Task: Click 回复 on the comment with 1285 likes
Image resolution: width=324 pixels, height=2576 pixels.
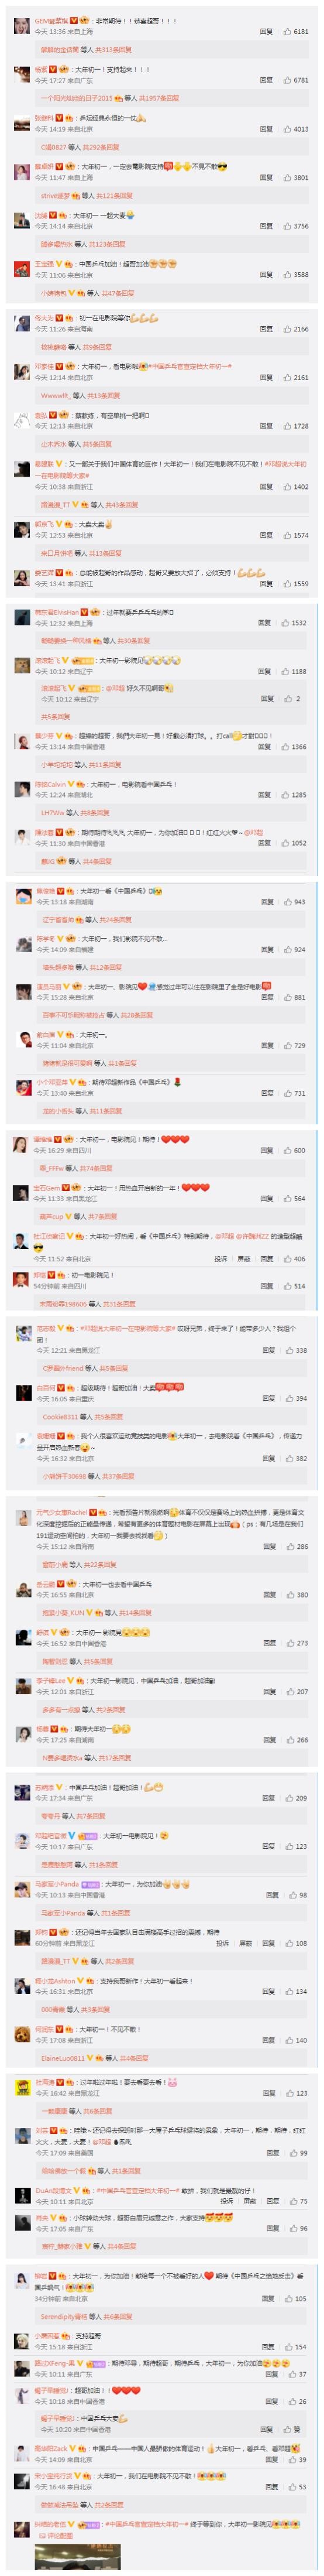Action: [264, 795]
